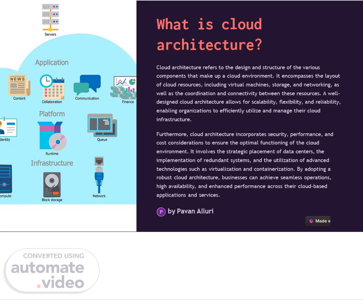Click the Runtime box and disc icon
Viewport: 363px width, 300px height.
pos(52,136)
